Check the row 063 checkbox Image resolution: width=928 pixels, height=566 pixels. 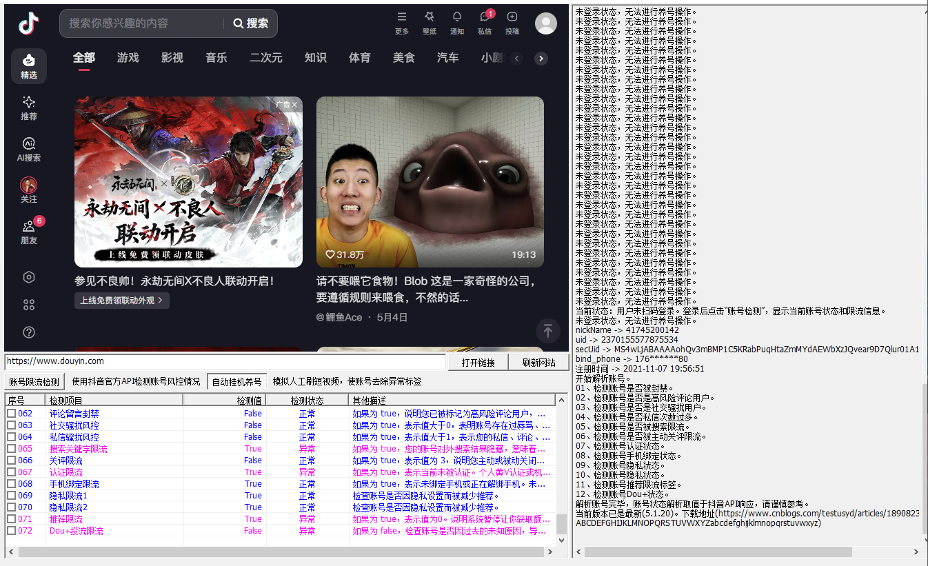[x=11, y=425]
